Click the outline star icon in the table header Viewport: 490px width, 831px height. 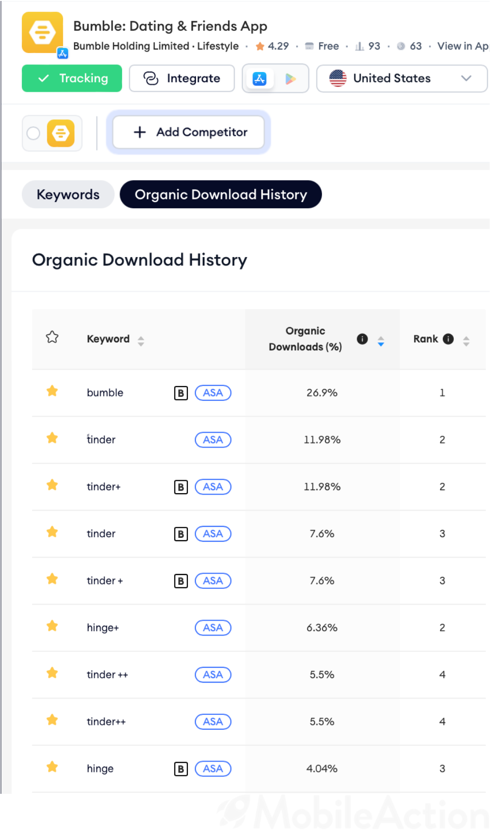coord(52,337)
